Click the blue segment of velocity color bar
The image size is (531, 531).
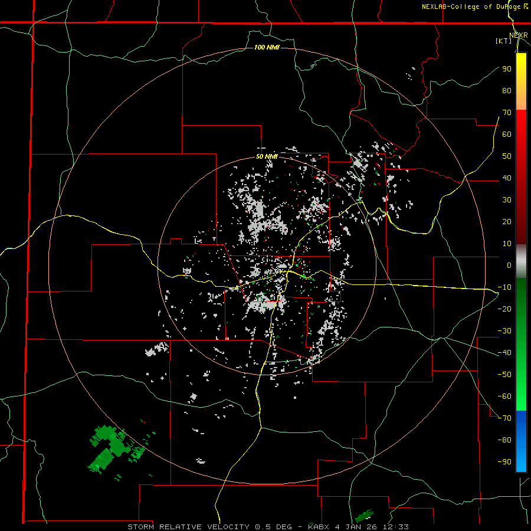(x=521, y=441)
